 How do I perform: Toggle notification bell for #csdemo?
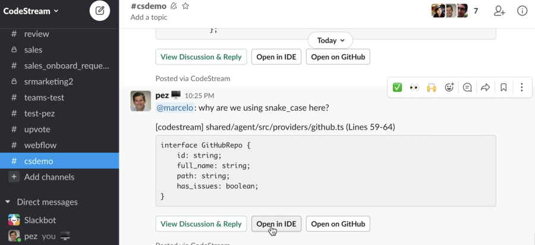tap(174, 6)
